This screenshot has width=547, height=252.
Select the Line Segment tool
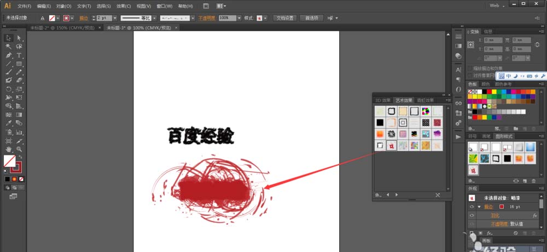click(x=9, y=63)
